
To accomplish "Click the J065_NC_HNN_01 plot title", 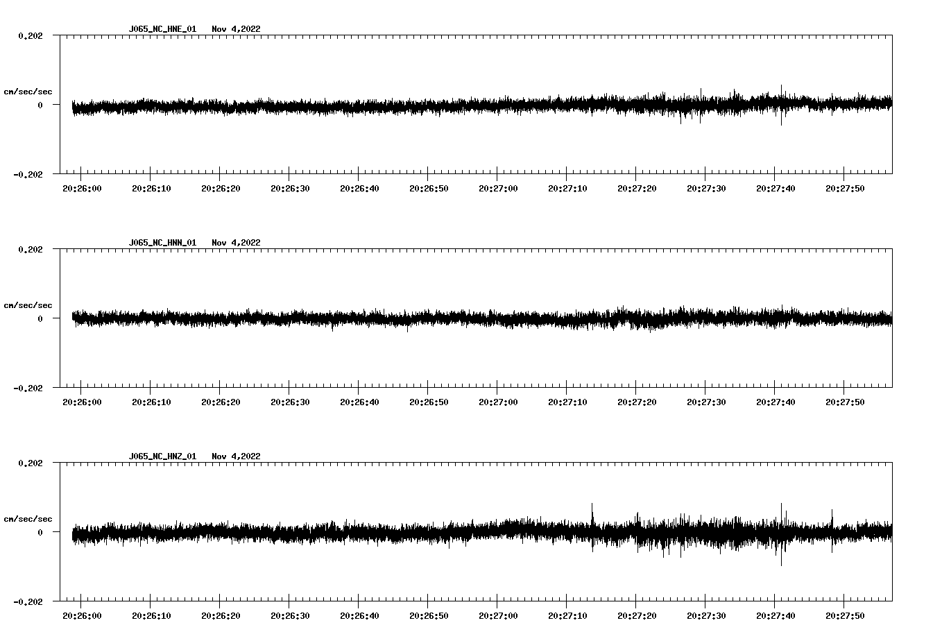I will tap(162, 243).
